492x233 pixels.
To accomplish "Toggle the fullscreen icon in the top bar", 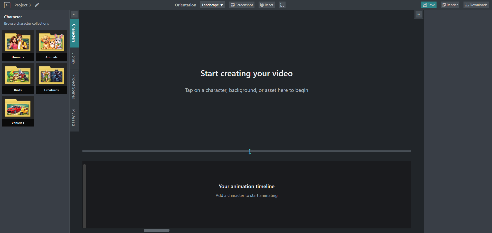I will [x=282, y=5].
